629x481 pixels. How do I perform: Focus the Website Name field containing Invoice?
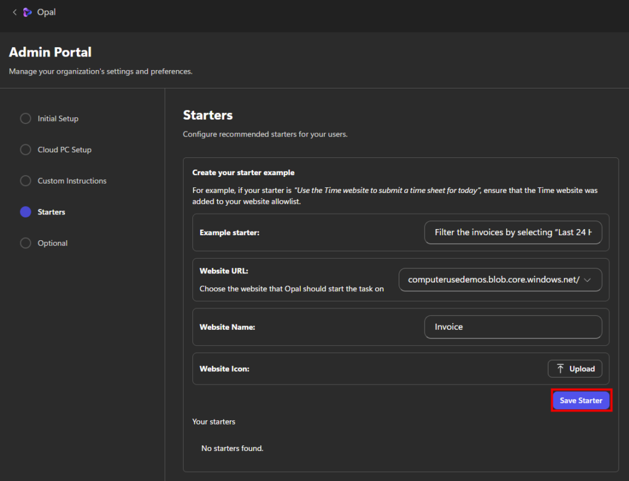click(513, 327)
